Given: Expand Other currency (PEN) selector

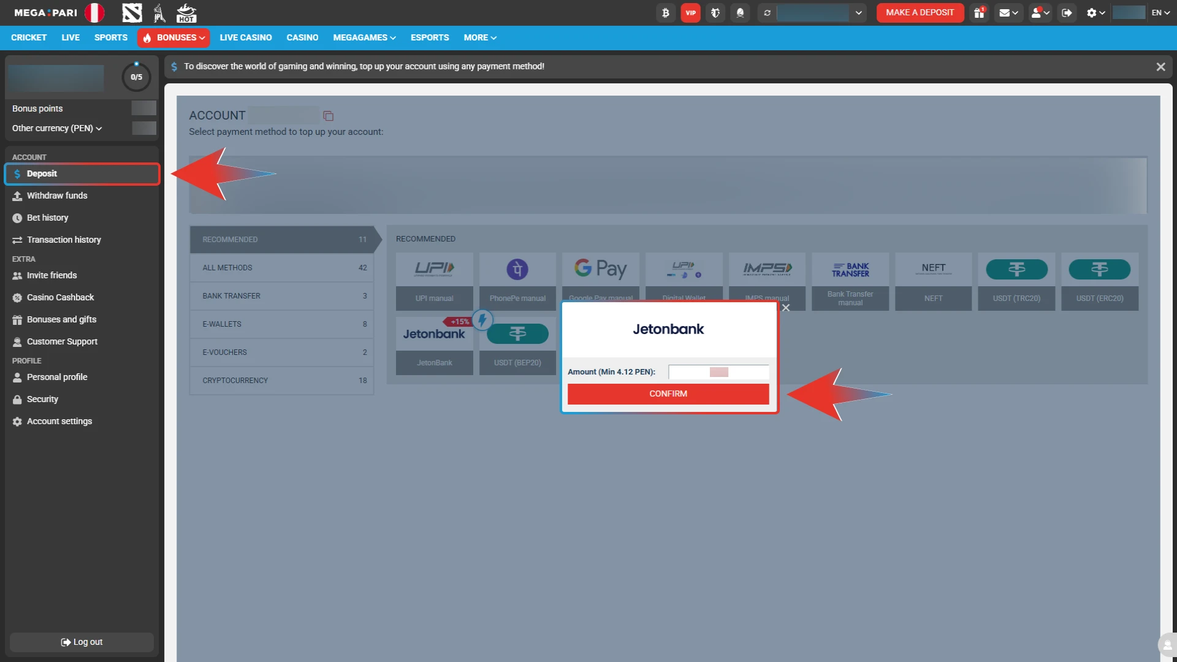Looking at the screenshot, I should pos(57,128).
